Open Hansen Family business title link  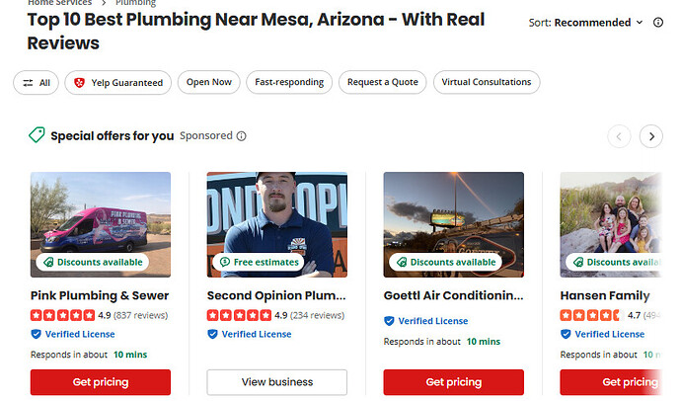coord(605,296)
